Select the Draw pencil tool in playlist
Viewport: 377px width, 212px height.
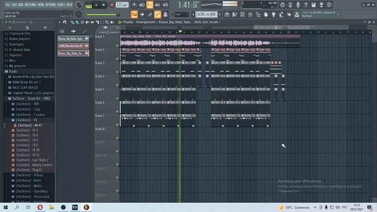click(x=72, y=22)
